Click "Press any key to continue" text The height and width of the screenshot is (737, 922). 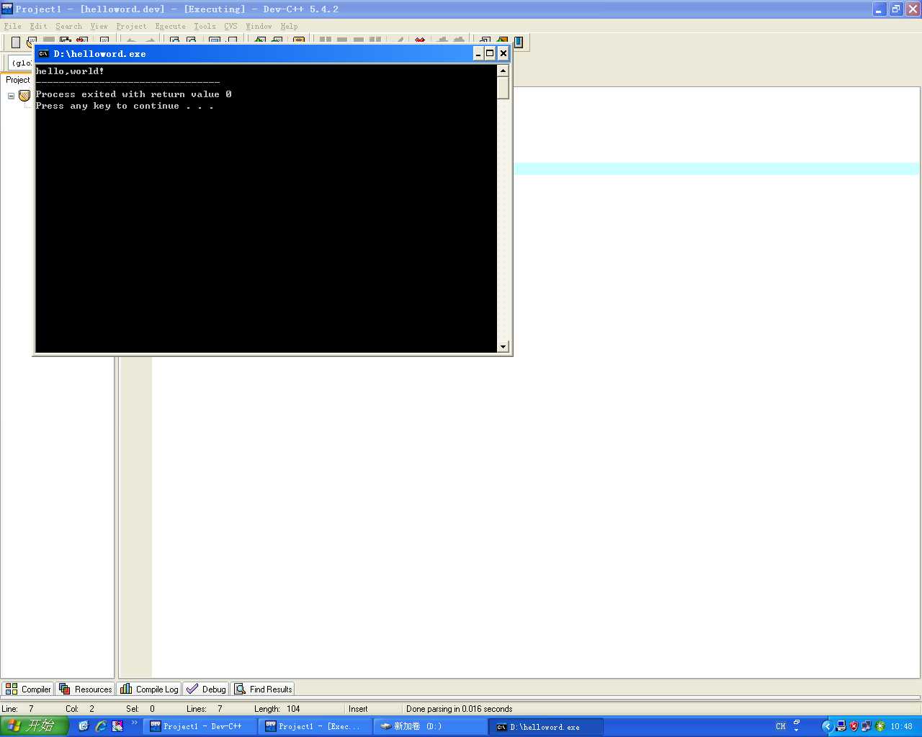pos(107,106)
